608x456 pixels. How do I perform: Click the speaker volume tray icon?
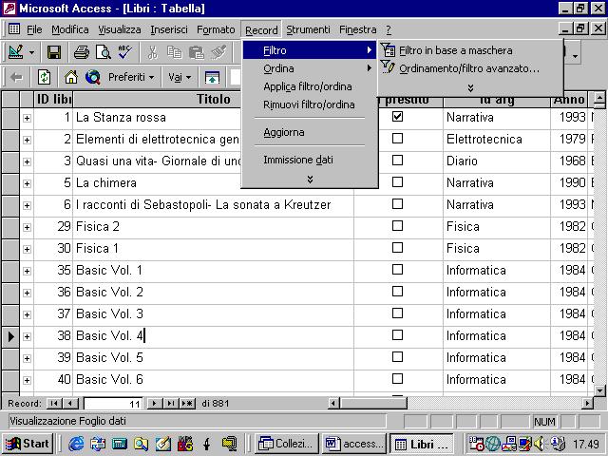click(539, 444)
